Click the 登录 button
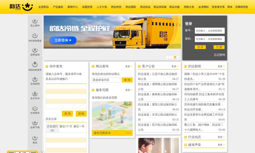 click(x=200, y=47)
